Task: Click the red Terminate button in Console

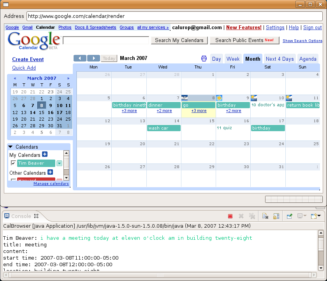Action: [230, 216]
